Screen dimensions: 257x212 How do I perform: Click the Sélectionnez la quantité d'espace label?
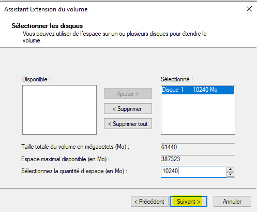click(x=74, y=171)
